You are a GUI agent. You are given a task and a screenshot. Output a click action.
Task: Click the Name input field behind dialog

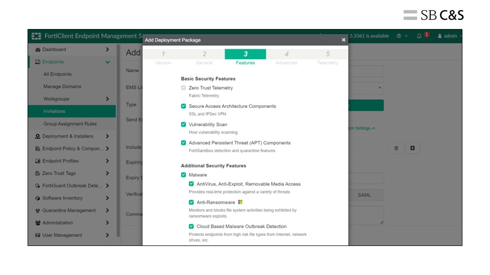(366, 71)
